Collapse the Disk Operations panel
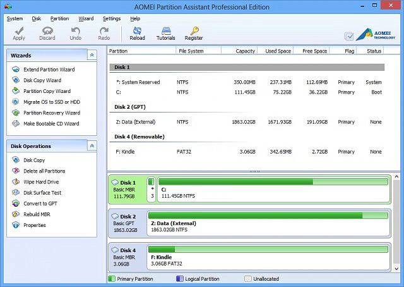This screenshot has width=404, height=287. [92, 146]
